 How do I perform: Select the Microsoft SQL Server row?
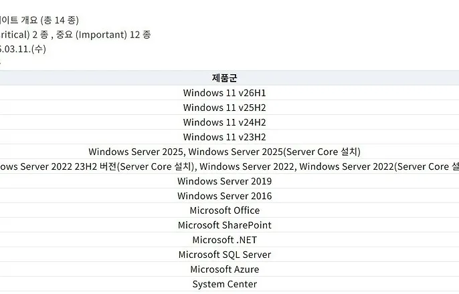point(225,255)
